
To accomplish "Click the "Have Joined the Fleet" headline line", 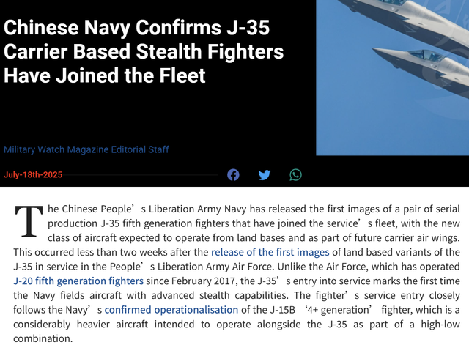I will click(x=104, y=75).
